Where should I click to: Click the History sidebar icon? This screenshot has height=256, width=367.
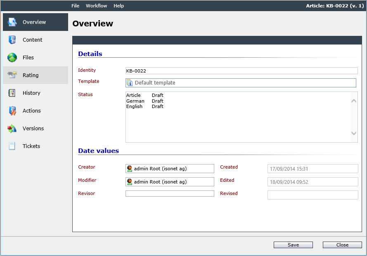tap(12, 93)
